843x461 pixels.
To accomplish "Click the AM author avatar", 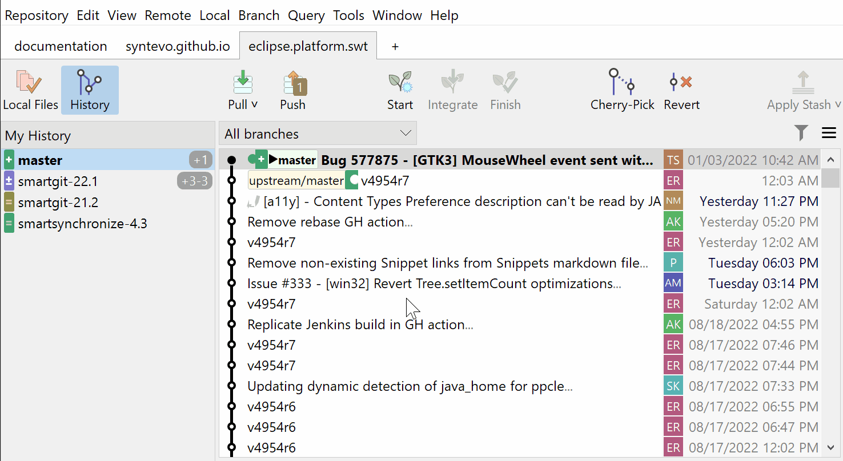I will tap(673, 283).
